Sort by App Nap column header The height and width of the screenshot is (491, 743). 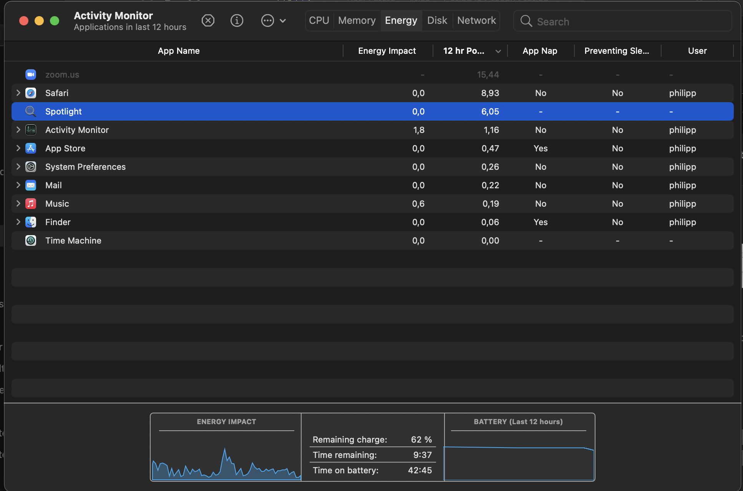[x=539, y=51]
